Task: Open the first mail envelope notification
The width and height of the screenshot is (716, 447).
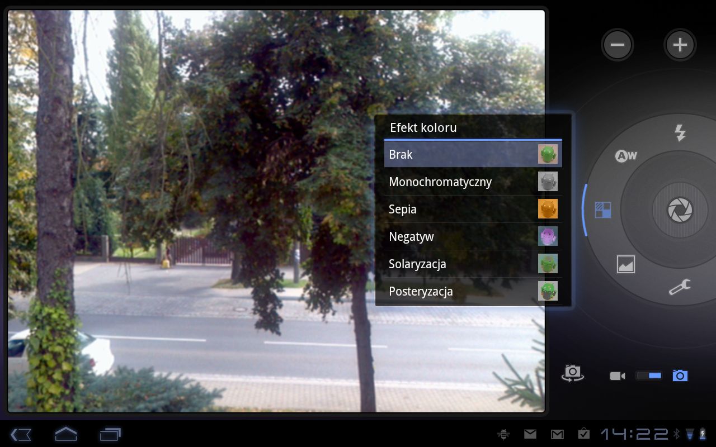Action: 530,434
